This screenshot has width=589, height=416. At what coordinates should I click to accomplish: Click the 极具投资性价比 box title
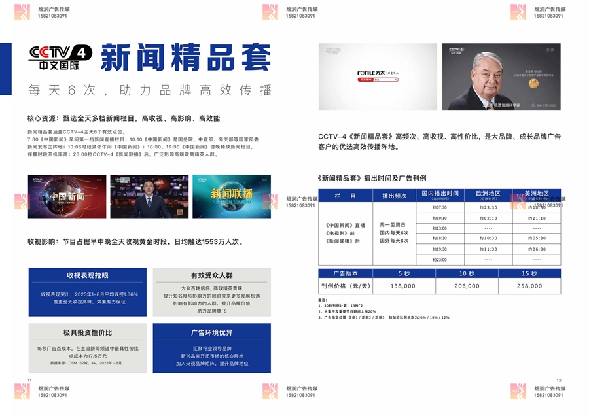88,333
